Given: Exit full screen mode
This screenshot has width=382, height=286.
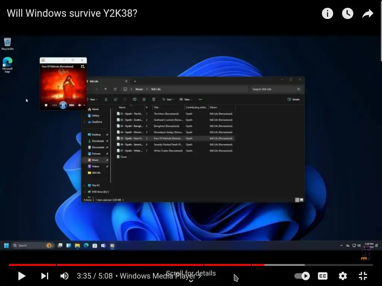Looking at the screenshot, I should tap(363, 276).
